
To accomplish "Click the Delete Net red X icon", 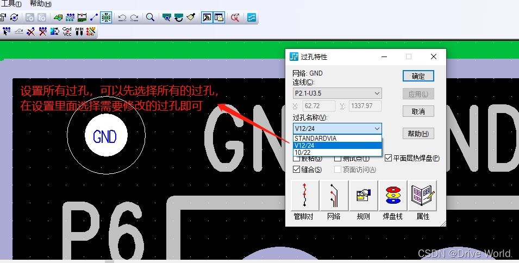I will point(43,32).
